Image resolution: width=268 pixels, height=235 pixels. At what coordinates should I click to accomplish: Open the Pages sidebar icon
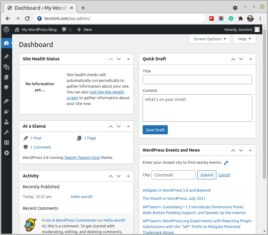(x=6, y=77)
